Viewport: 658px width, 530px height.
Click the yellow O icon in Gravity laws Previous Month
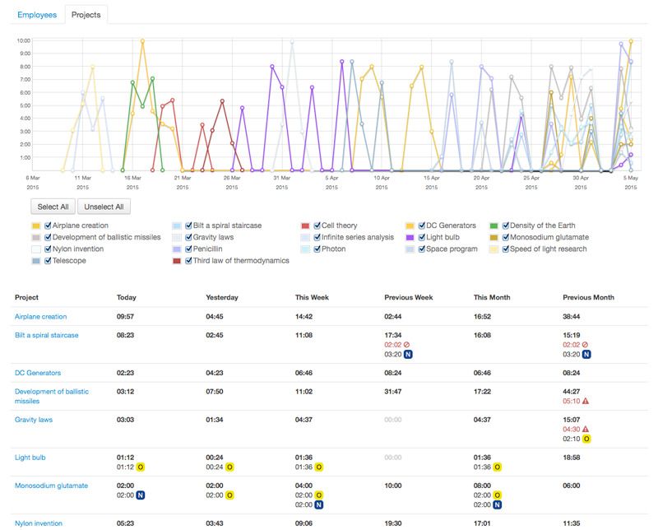[587, 439]
